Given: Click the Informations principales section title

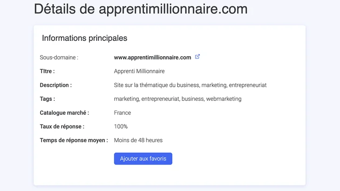Looking at the screenshot, I should pos(85,38).
